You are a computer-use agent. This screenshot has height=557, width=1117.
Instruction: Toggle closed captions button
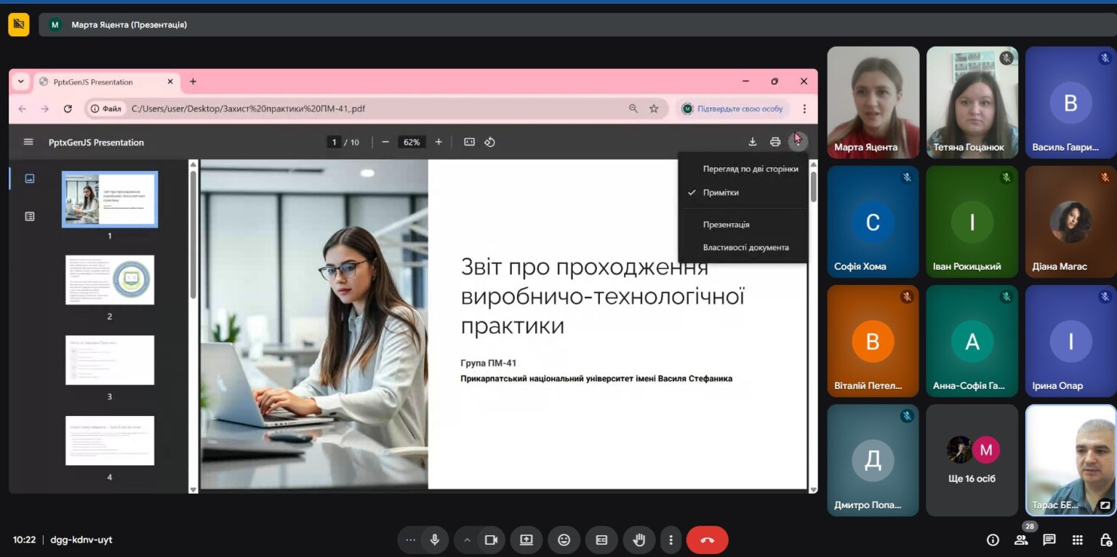coord(601,540)
